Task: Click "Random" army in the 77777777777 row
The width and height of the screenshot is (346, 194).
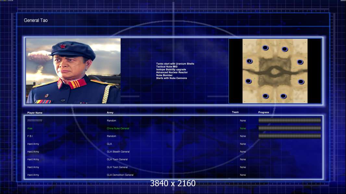Action: tap(111, 121)
